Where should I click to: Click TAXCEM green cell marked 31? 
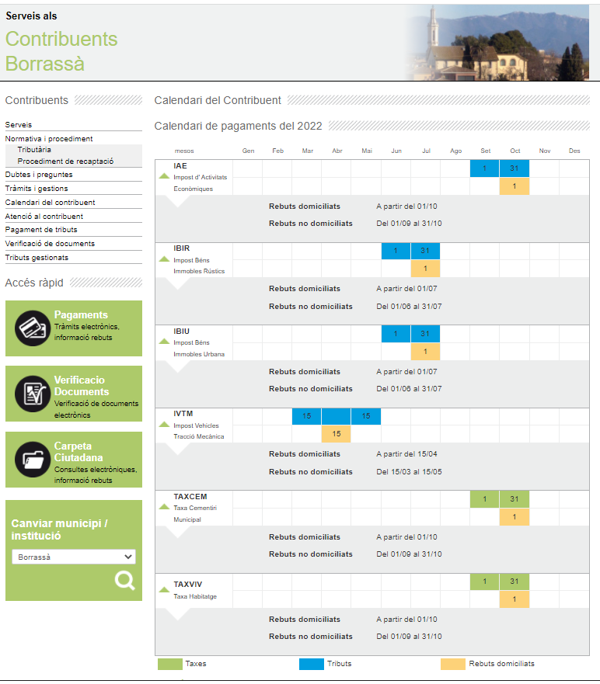point(515,499)
